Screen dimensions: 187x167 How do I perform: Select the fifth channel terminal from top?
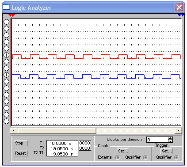6,48
